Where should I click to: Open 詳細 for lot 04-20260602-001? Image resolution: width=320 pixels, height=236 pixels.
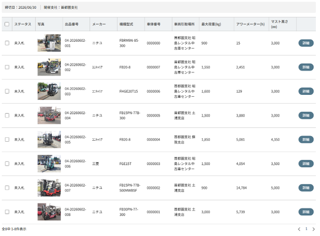click(306, 43)
